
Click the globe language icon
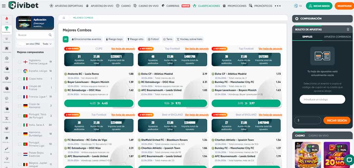pos(296,6)
